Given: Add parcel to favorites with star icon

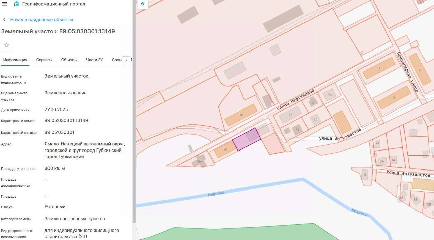Looking at the screenshot, I should [x=7, y=45].
